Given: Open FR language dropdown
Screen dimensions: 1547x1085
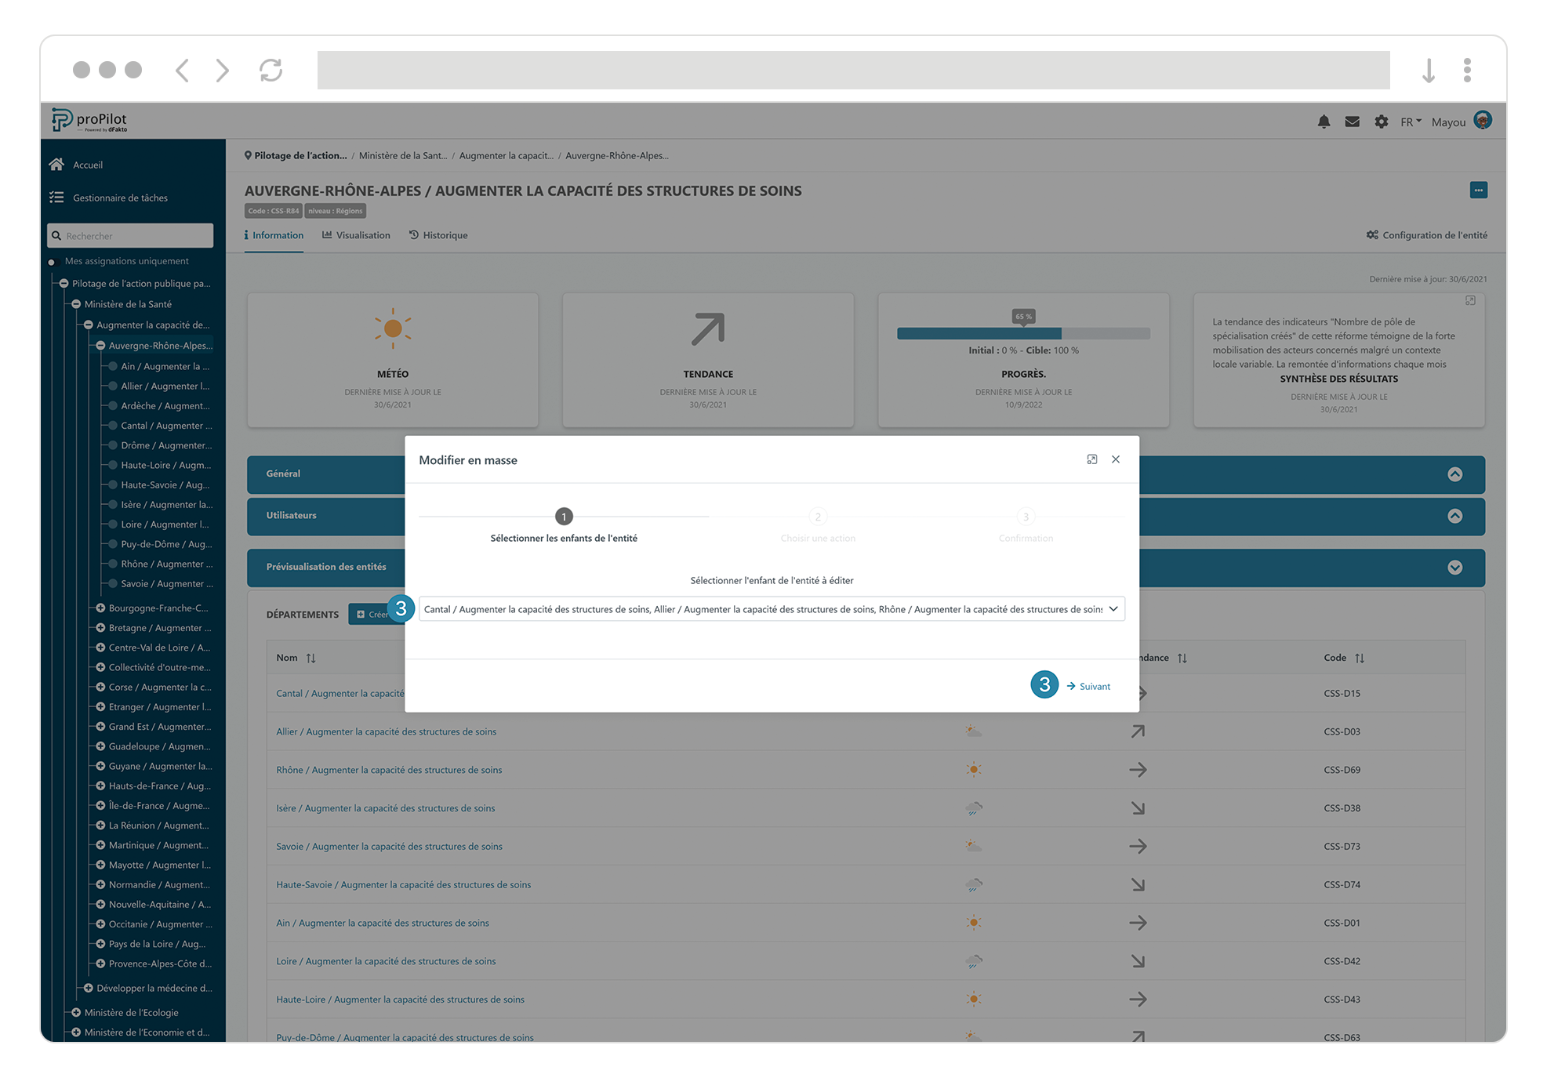Looking at the screenshot, I should [x=1410, y=122].
